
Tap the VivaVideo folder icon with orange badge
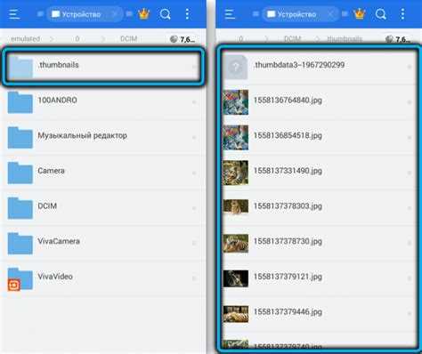coord(20,279)
